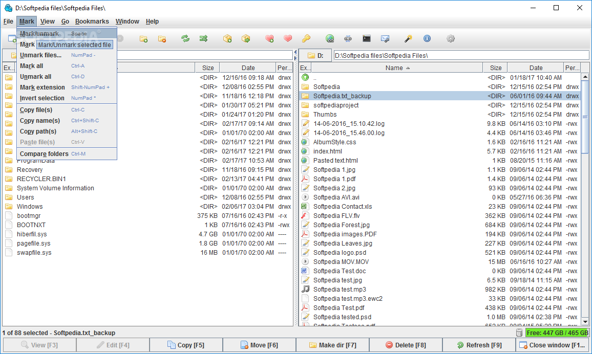Click the Softpedia test.mp3 music note icon

pos(305,289)
